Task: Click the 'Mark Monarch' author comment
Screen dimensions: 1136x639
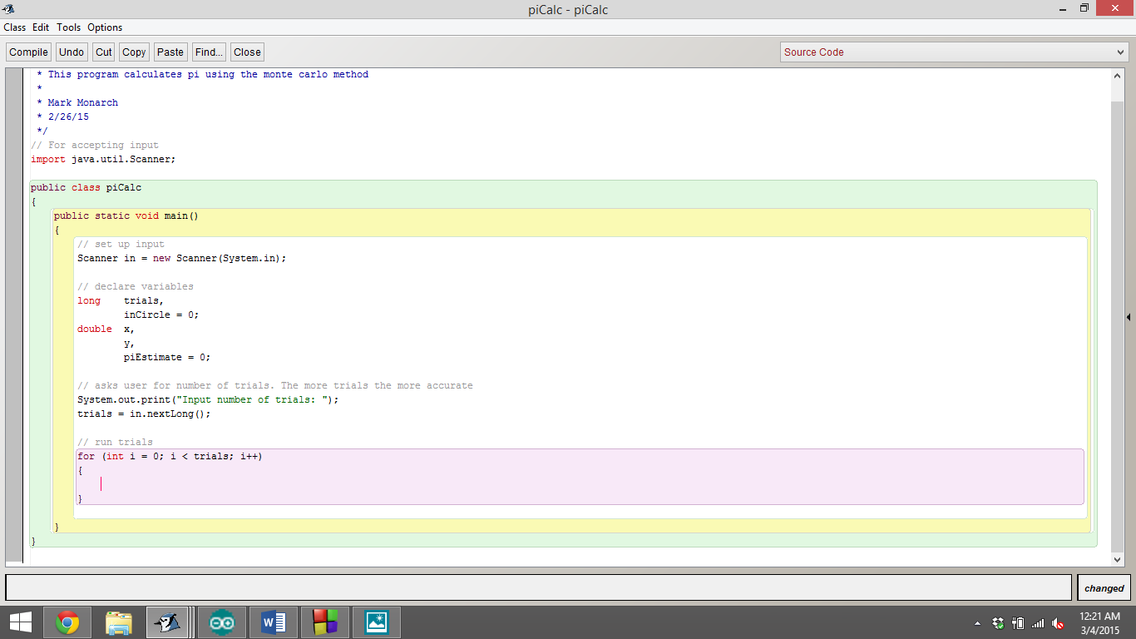Action: pos(82,102)
